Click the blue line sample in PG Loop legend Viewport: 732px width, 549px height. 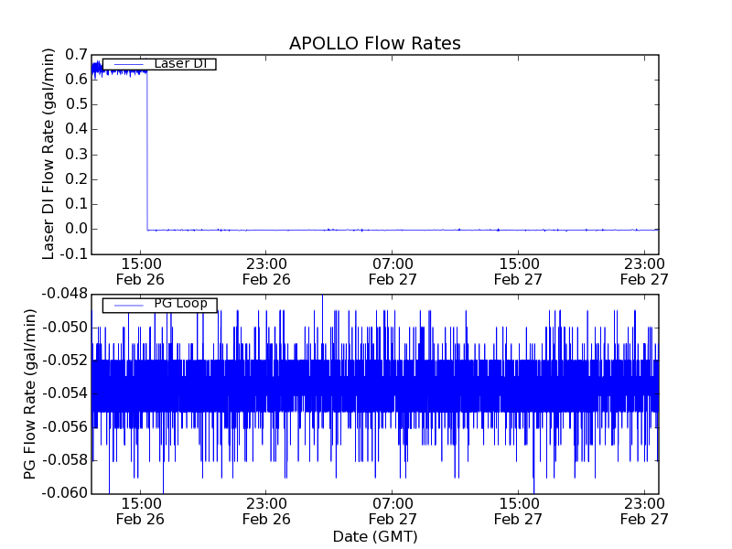coord(127,305)
